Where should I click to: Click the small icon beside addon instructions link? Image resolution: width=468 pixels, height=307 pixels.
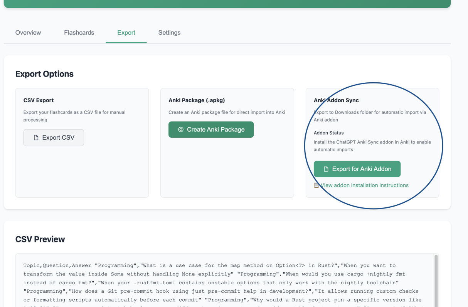316,185
